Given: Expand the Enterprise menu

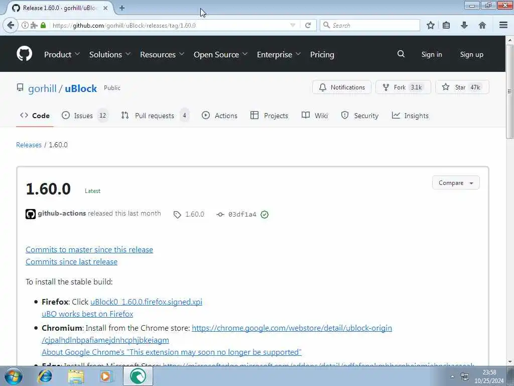Looking at the screenshot, I should coord(279,54).
